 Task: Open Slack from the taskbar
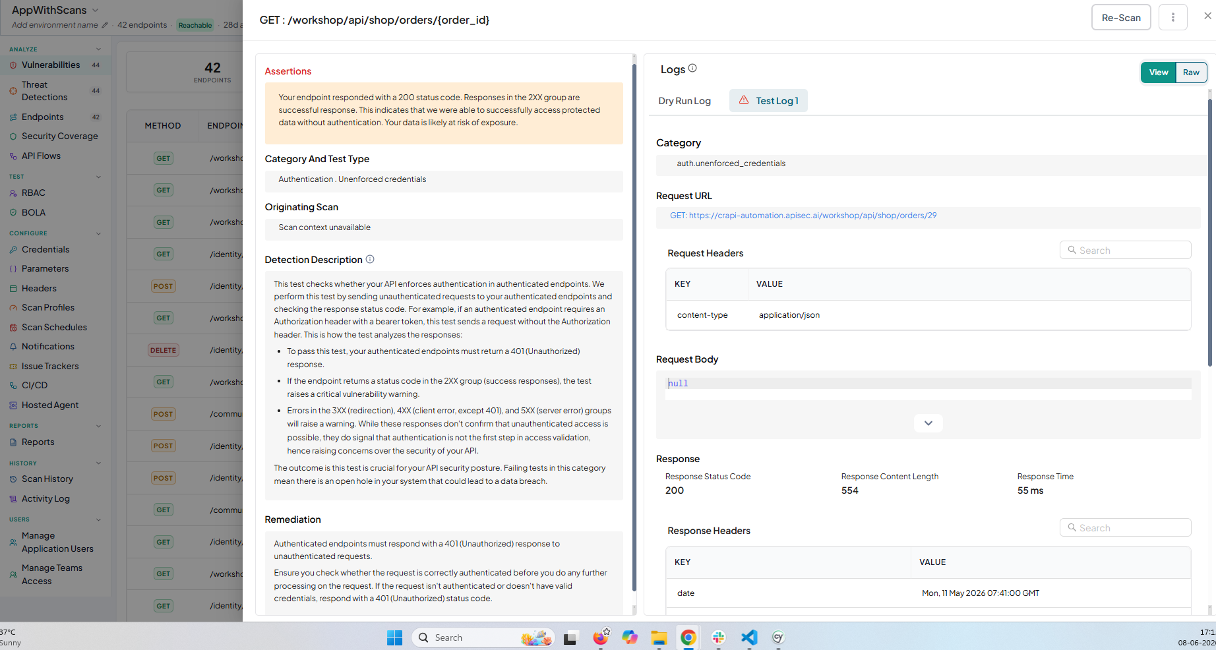[718, 637]
